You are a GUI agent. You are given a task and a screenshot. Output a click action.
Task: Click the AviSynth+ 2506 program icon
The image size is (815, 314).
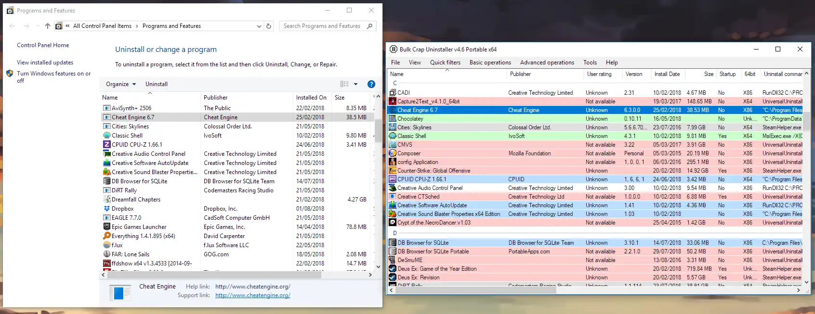107,108
